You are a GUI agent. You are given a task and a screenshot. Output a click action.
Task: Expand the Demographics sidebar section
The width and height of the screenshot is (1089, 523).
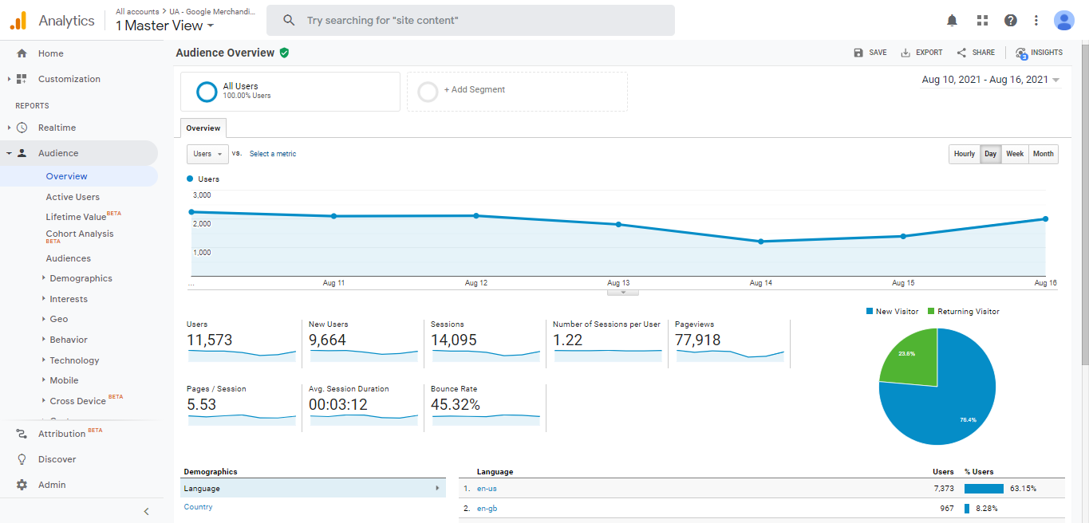81,278
